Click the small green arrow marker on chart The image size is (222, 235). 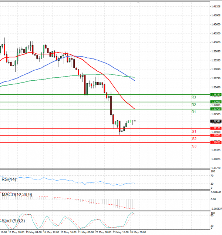coord(131,121)
